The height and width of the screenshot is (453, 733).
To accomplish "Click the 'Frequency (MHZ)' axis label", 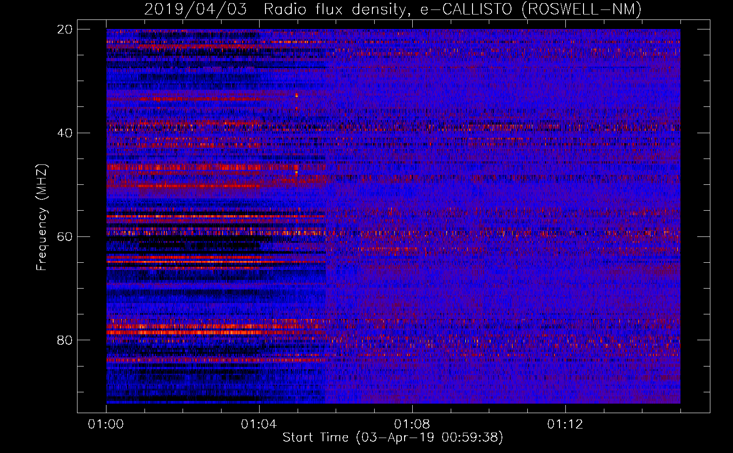I will [x=42, y=217].
